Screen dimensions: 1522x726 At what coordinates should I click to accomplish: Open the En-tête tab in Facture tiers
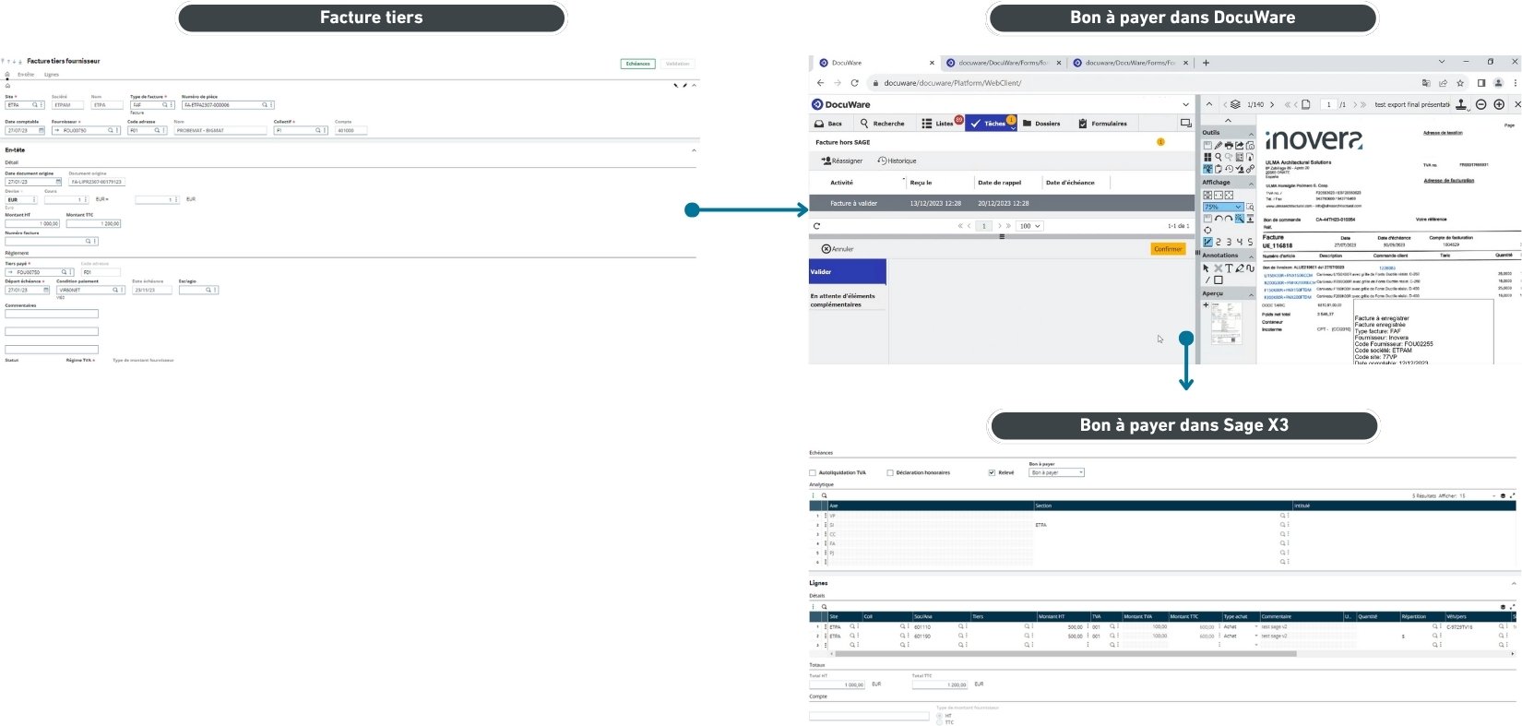pyautogui.click(x=26, y=75)
